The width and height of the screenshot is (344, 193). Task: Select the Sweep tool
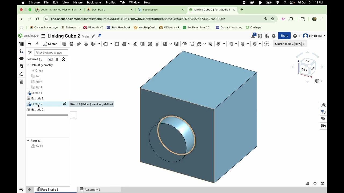[79, 44]
